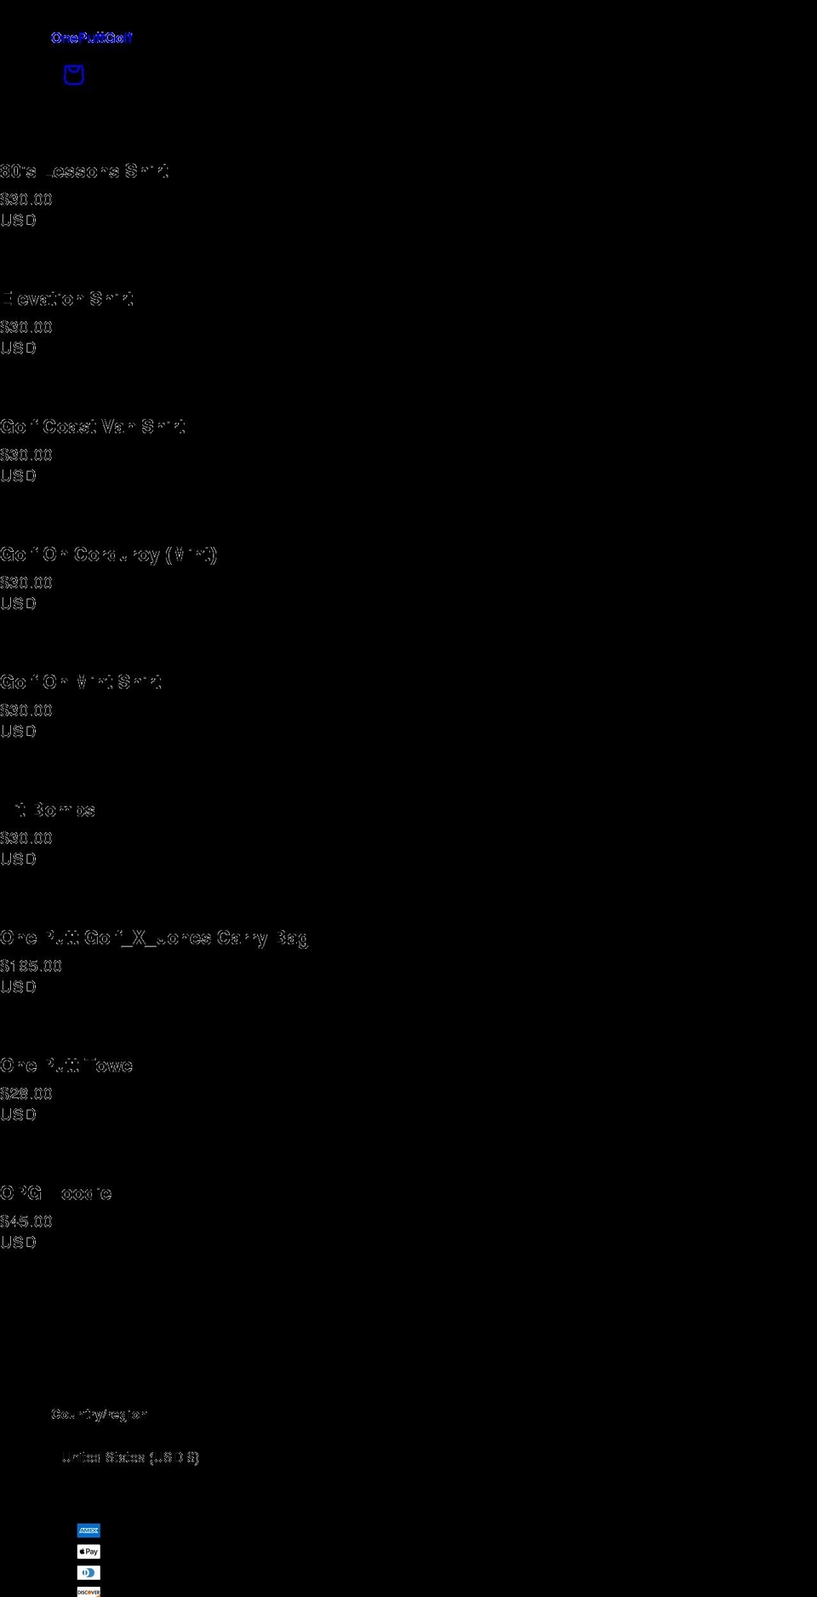Click the $45.00 hoodie price

click(26, 1221)
